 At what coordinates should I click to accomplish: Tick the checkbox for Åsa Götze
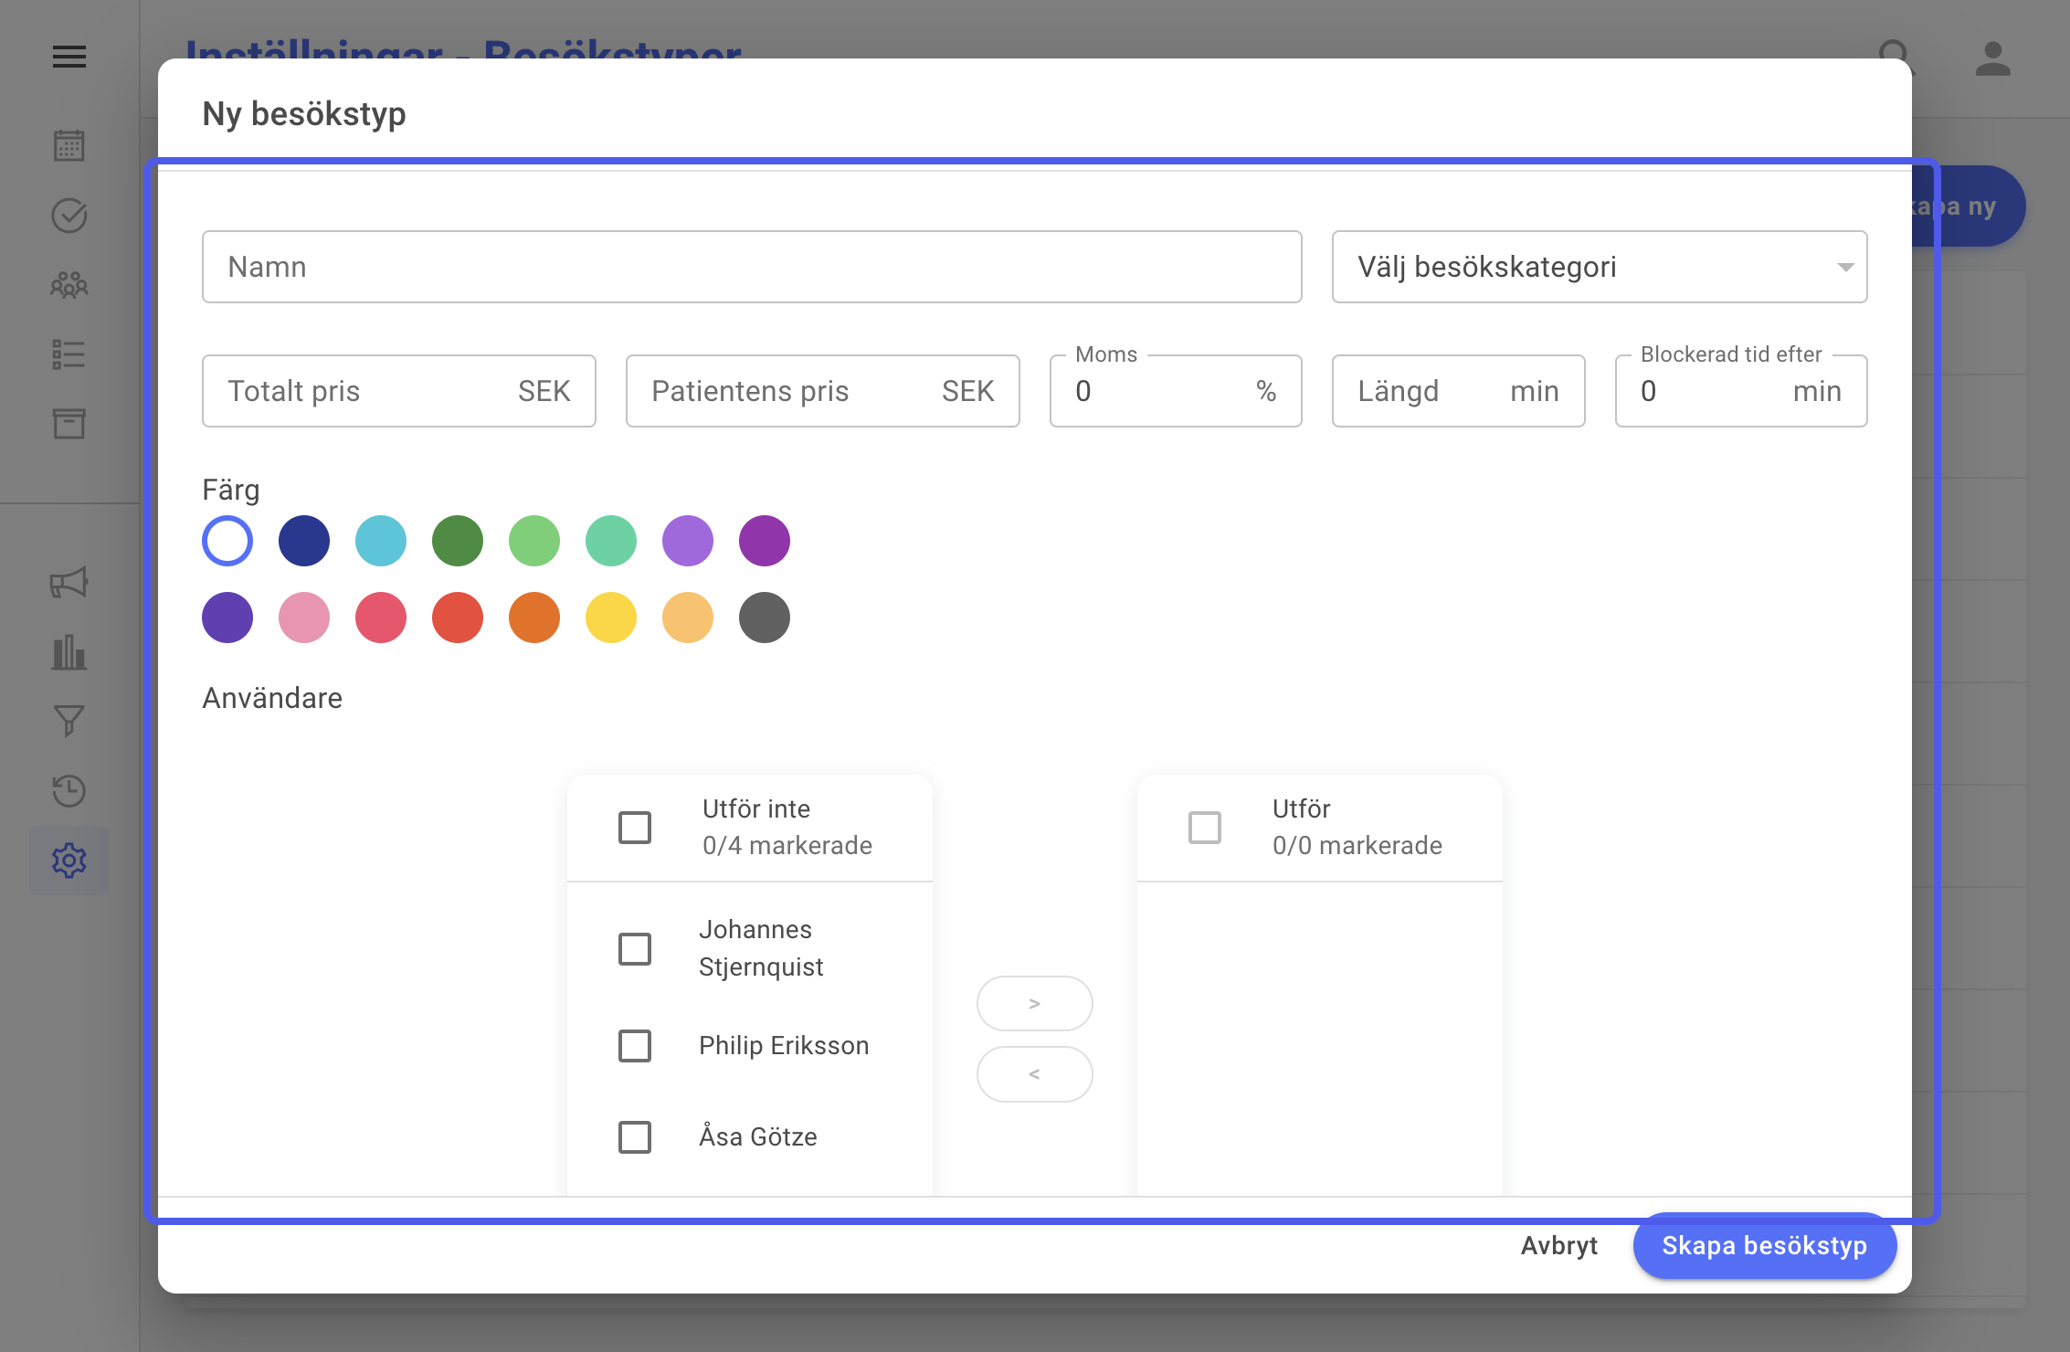tap(635, 1137)
